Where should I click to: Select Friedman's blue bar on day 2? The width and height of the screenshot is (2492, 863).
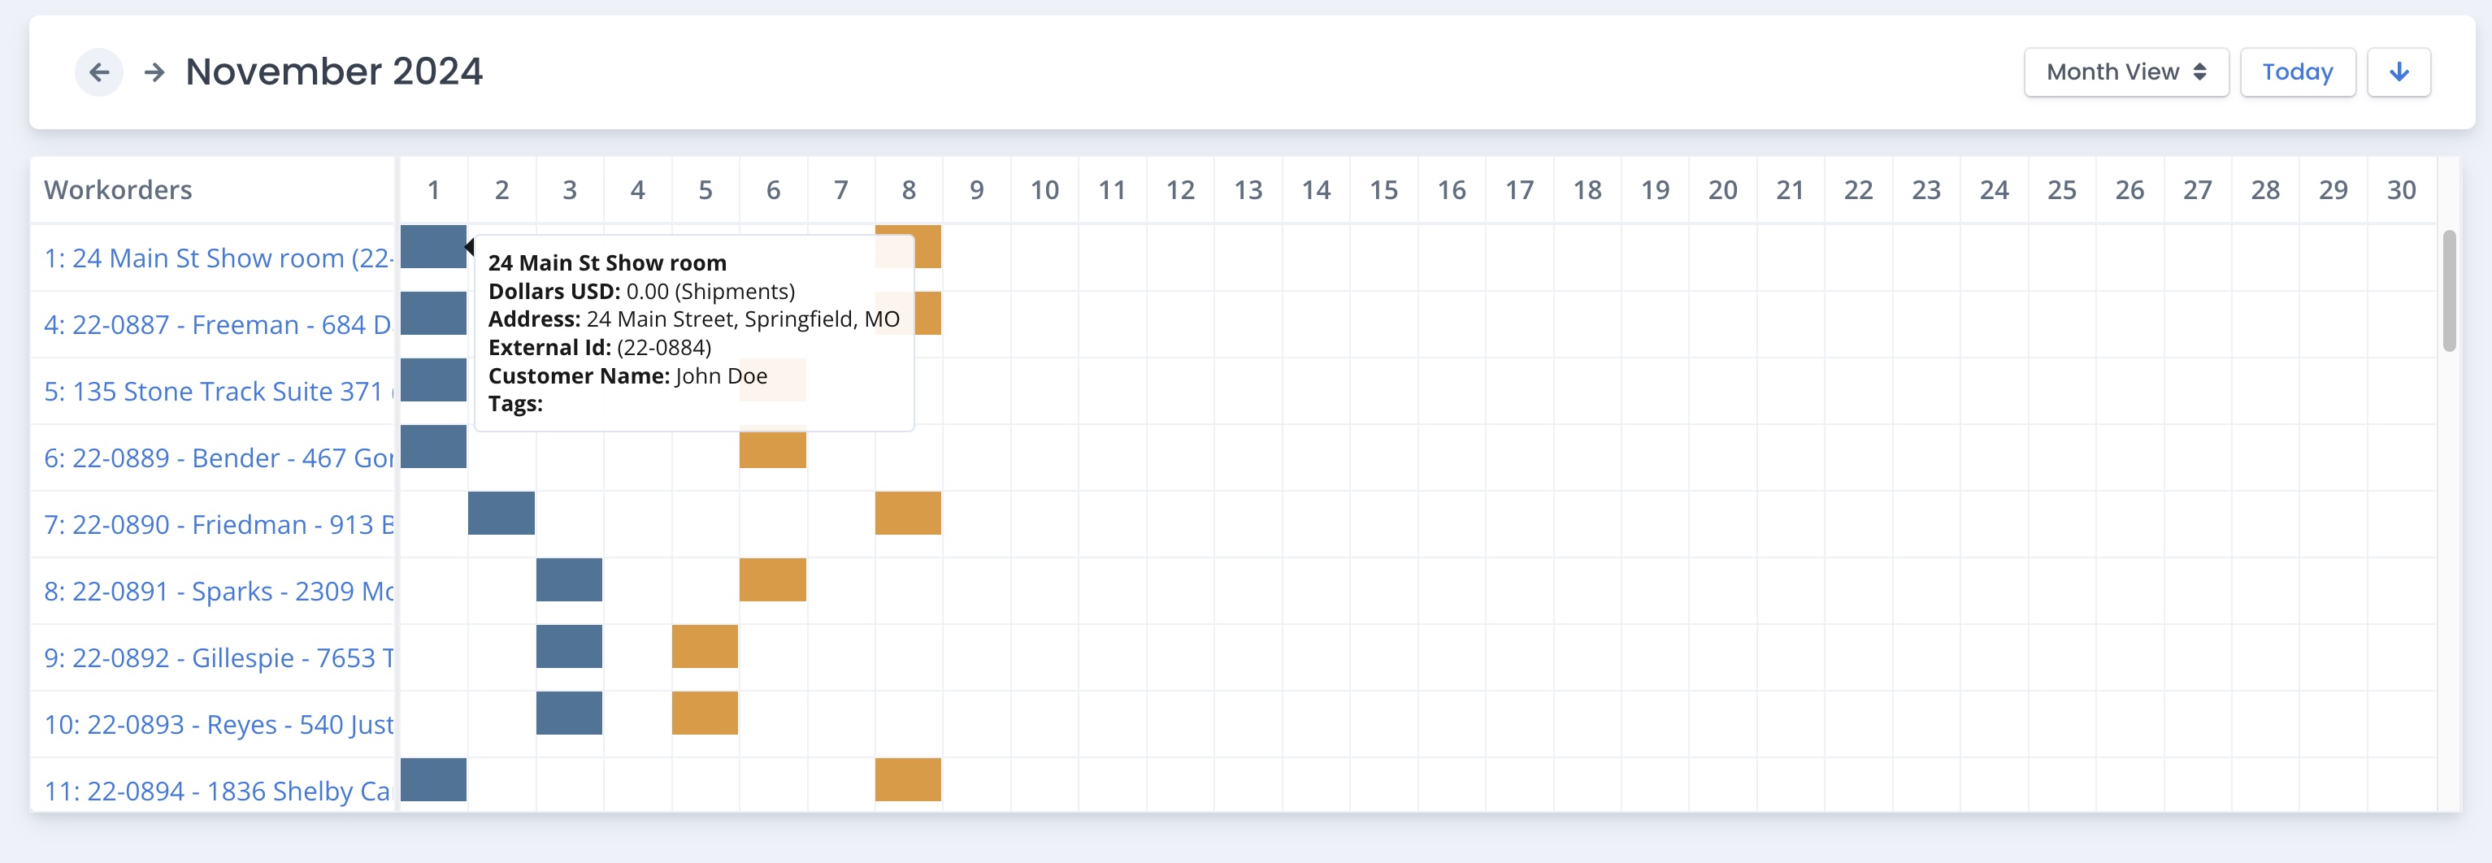point(501,514)
